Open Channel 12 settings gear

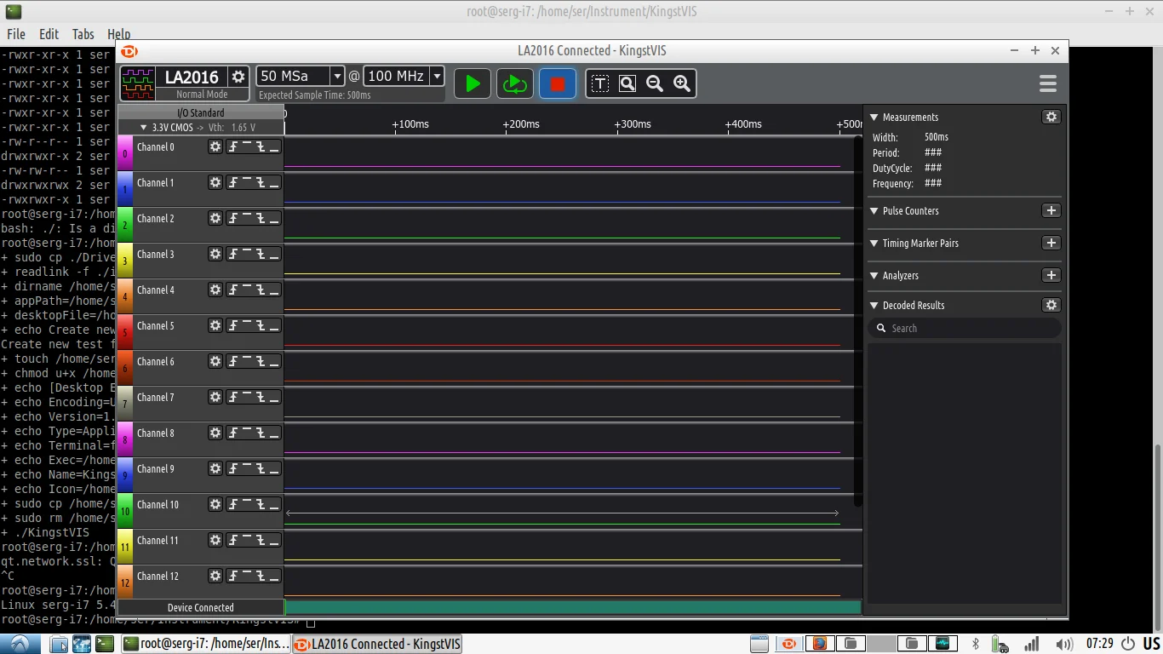(215, 576)
